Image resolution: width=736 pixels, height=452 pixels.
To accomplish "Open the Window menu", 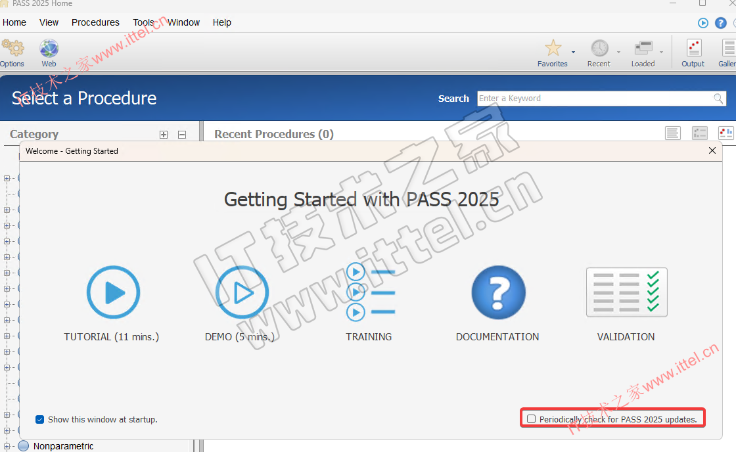I will pos(183,22).
